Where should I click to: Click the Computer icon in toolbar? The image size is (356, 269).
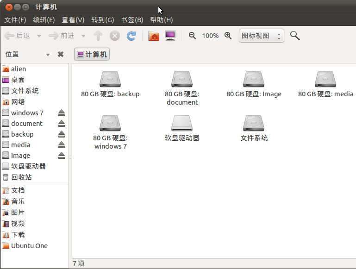point(170,36)
